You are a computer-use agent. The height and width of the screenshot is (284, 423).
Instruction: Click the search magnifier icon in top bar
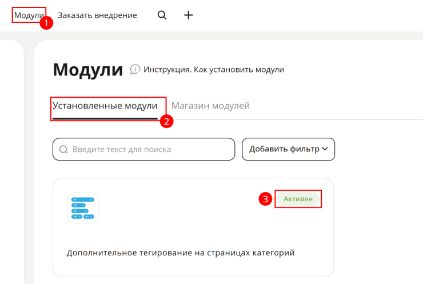[x=162, y=15]
